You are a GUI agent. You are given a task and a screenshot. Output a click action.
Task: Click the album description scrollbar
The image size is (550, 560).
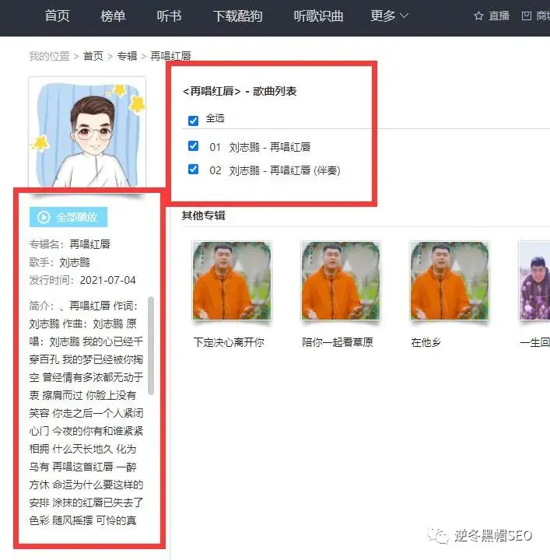point(151,345)
